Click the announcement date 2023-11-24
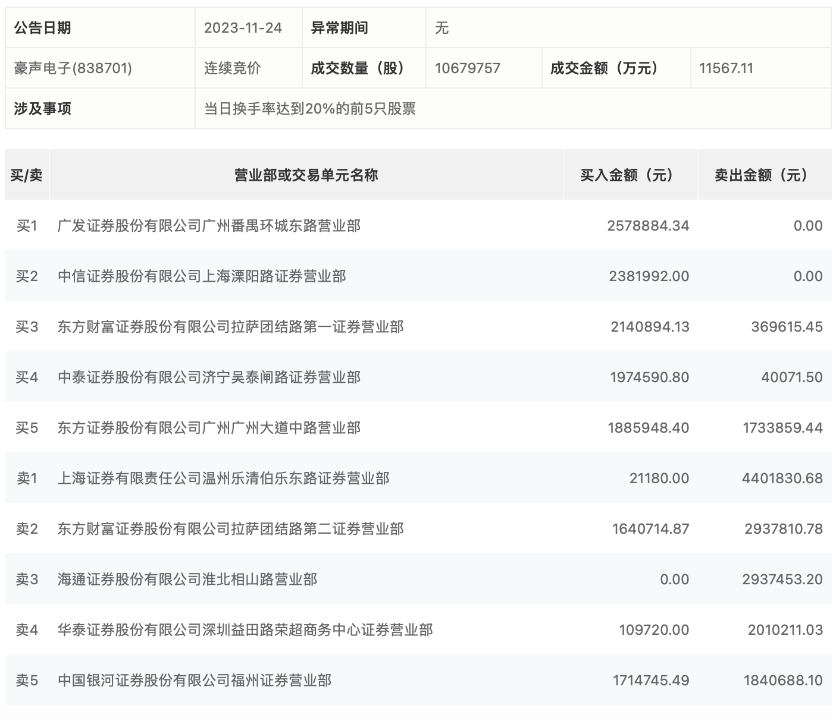The image size is (833, 718). click(x=243, y=28)
